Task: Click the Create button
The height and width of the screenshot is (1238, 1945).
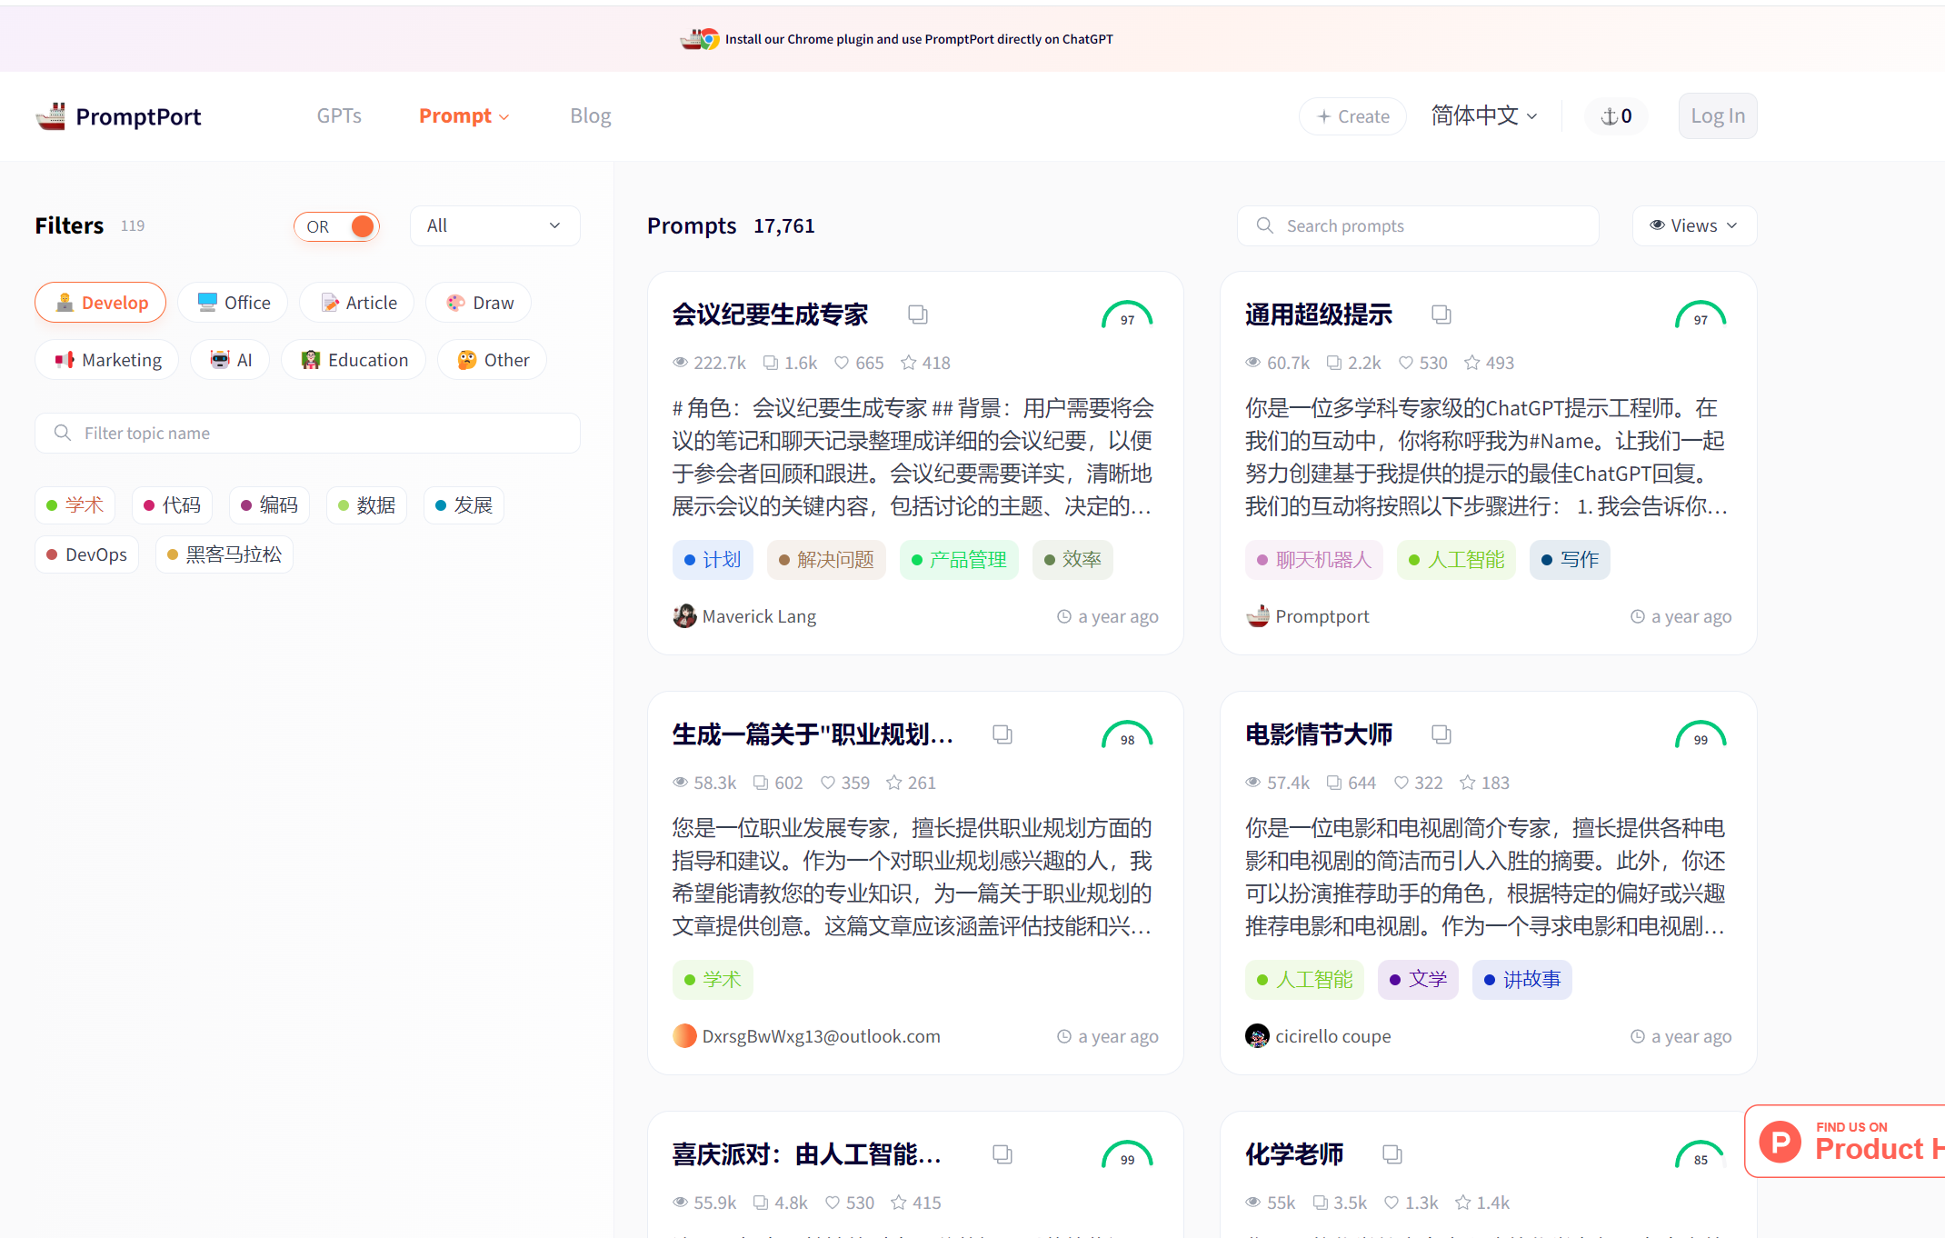Action: click(1352, 116)
